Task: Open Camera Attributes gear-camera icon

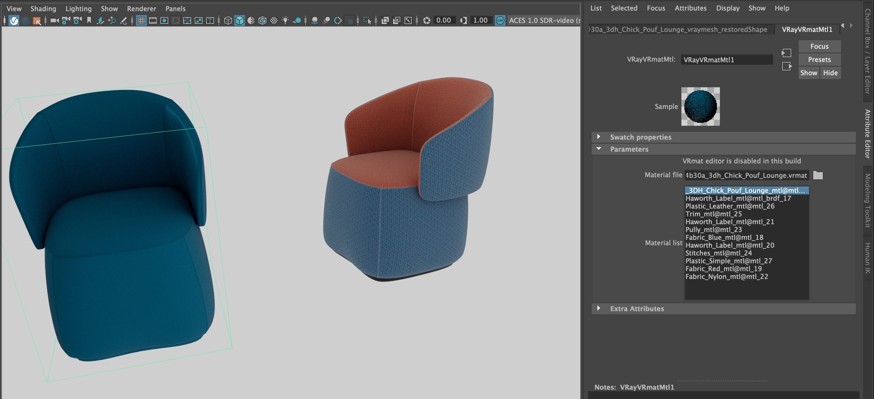Action: coord(77,21)
